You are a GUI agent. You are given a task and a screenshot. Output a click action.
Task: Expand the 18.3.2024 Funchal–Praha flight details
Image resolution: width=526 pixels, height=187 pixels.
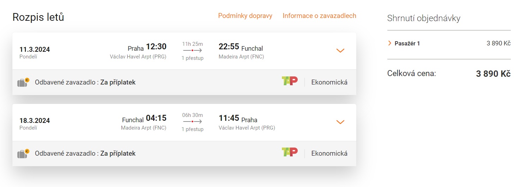point(340,122)
